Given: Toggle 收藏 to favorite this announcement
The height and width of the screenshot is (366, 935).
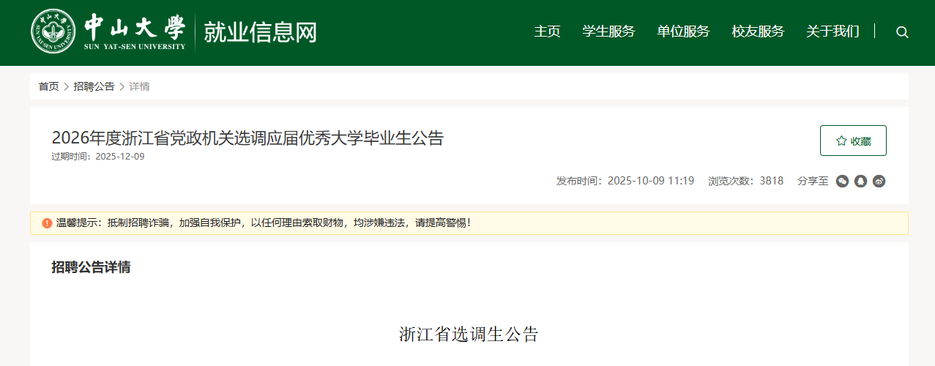Looking at the screenshot, I should (x=853, y=141).
